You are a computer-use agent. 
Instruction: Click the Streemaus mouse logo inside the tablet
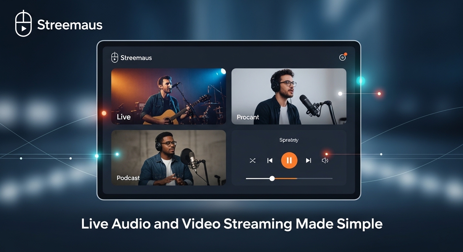[x=114, y=57]
